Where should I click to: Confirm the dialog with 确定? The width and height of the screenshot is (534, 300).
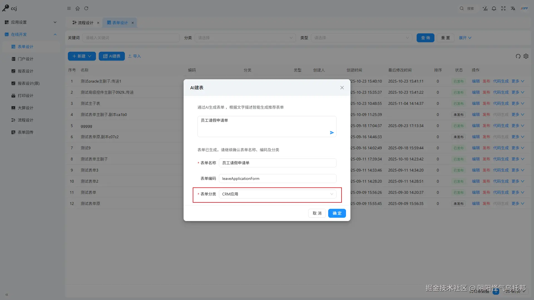(337, 213)
